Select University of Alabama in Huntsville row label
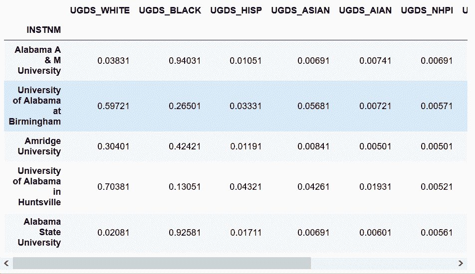The height and width of the screenshot is (274, 475). point(36,187)
